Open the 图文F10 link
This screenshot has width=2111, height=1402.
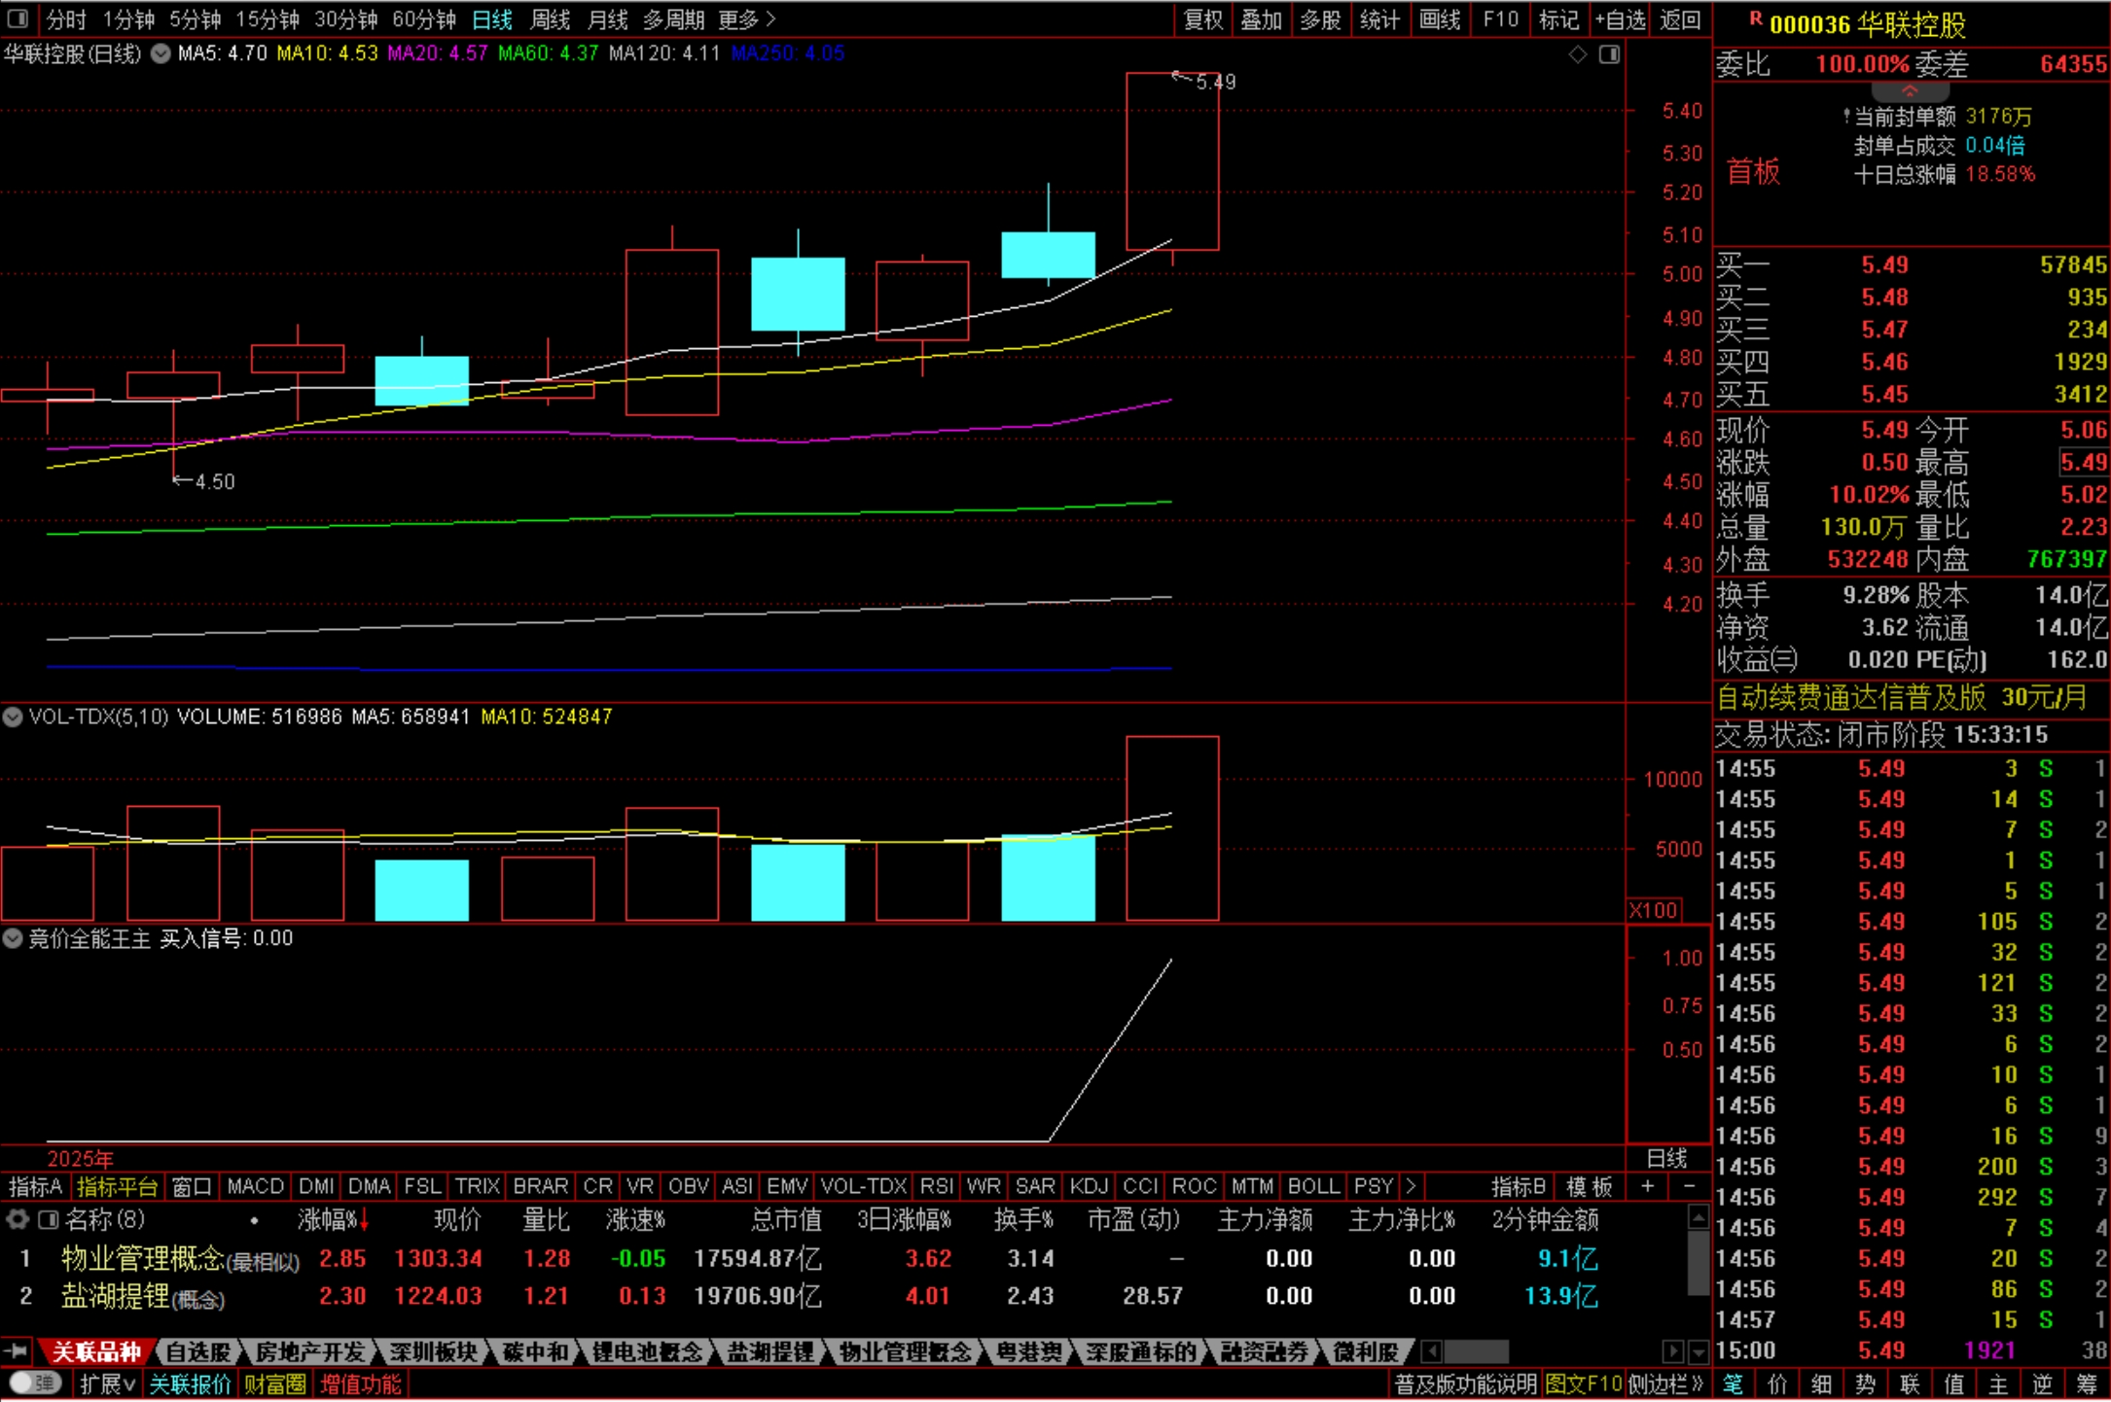[x=1583, y=1384]
